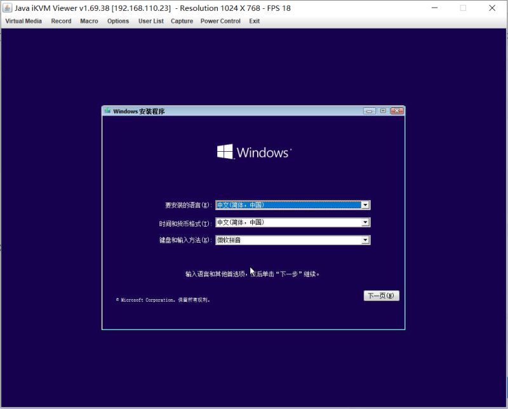The height and width of the screenshot is (409, 508).
Task: Open the Options menu
Action: pos(117,21)
